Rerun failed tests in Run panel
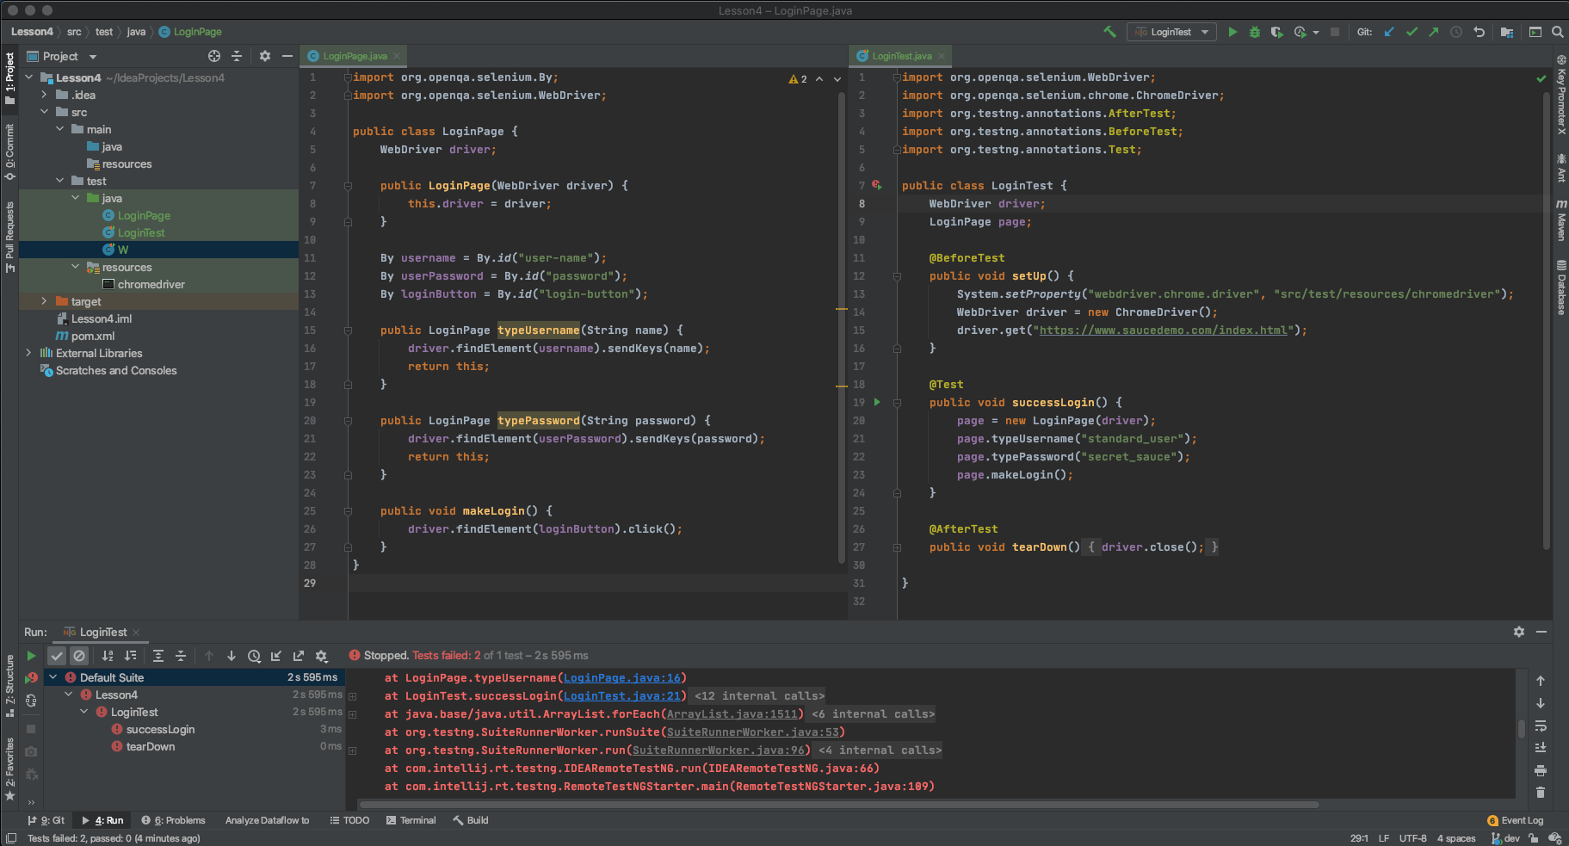This screenshot has height=846, width=1569. pos(31,678)
